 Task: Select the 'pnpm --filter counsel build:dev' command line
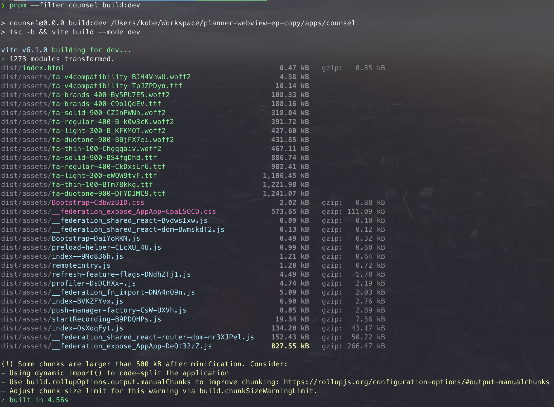click(x=75, y=5)
